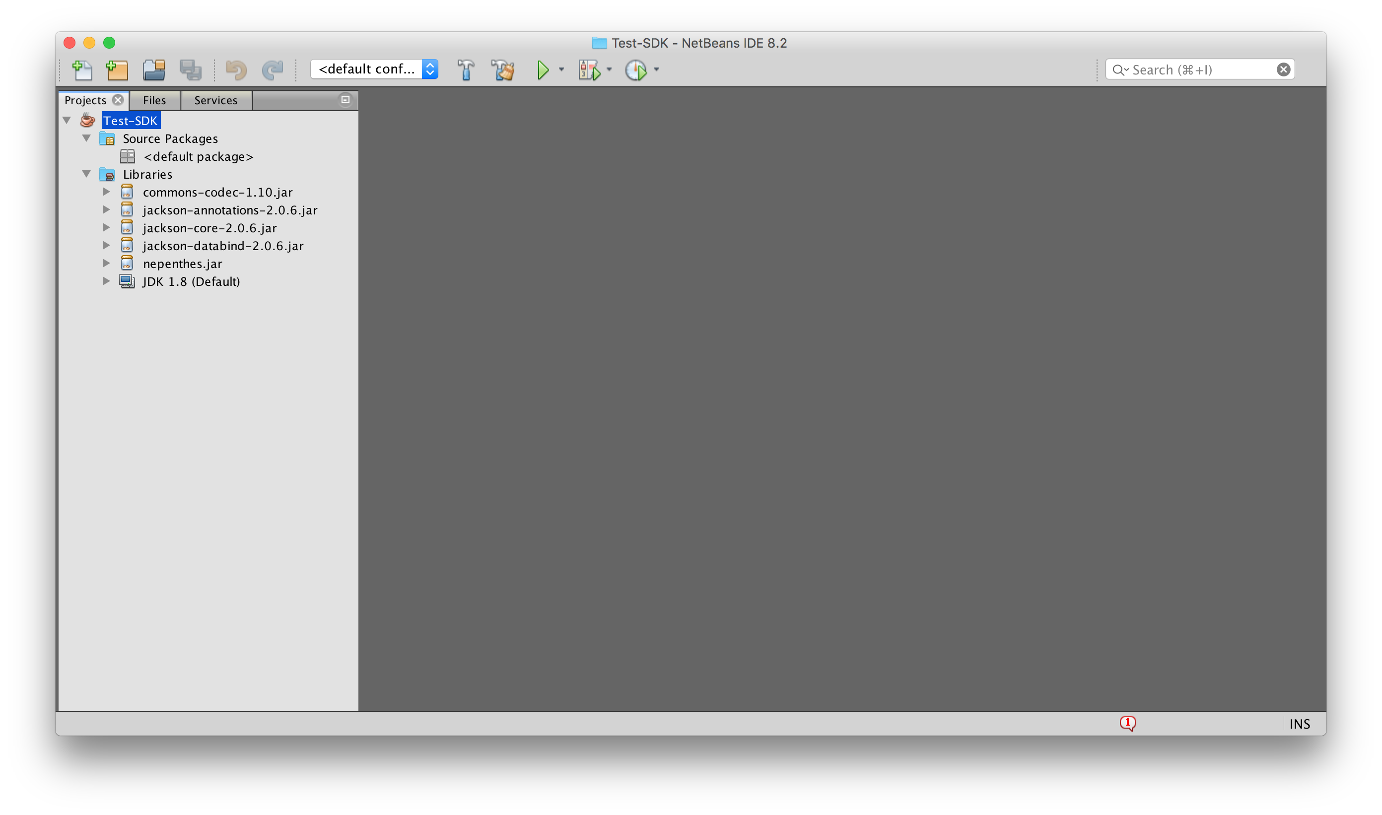This screenshot has height=815, width=1382.
Task: Click the jackson-databind-2.0.6.jar jar icon
Action: tap(127, 246)
